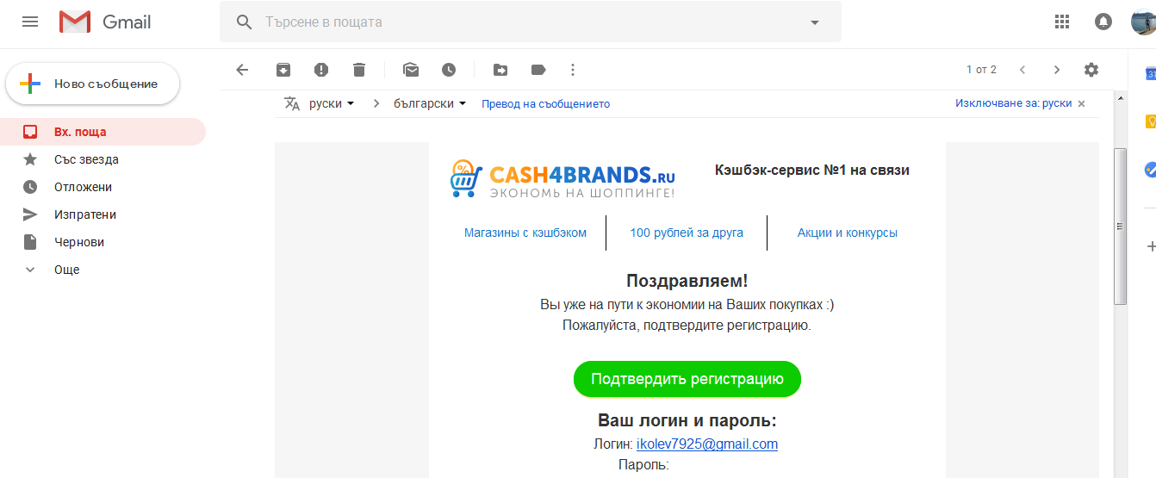
Task: Go to newer message chevron
Action: [1022, 70]
